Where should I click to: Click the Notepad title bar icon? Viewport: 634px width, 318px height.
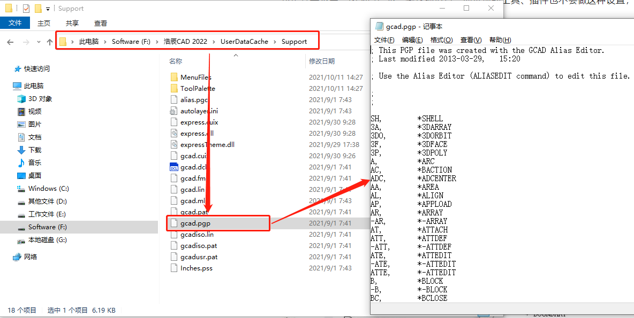(379, 26)
